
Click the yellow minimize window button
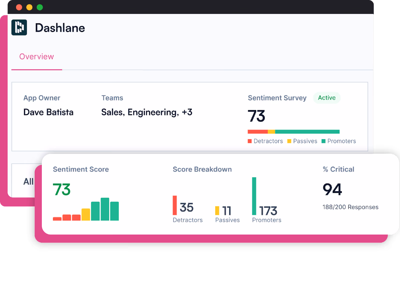coord(29,7)
